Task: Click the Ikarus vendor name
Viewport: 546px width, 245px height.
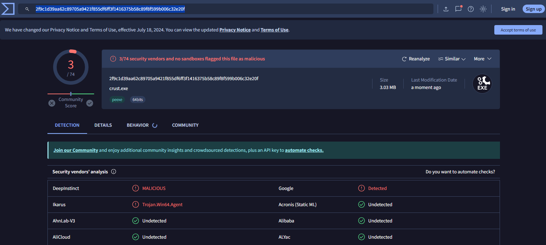Action: click(x=59, y=205)
